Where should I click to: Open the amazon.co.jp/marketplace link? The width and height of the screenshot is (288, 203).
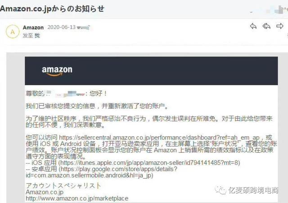[x=77, y=198]
